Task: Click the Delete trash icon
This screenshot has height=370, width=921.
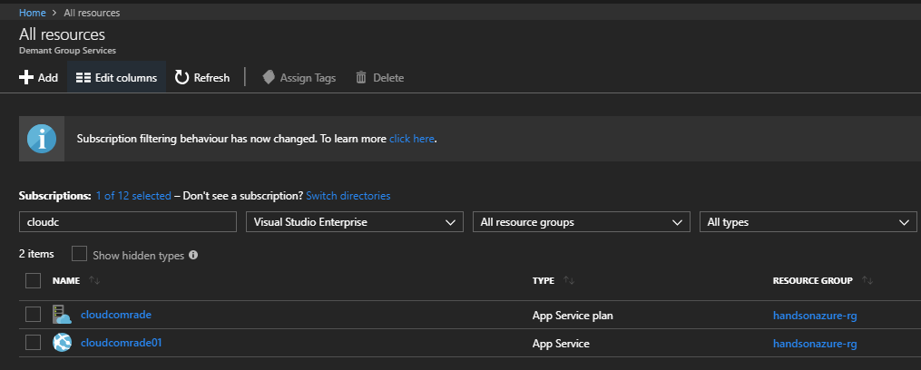Action: tap(361, 78)
